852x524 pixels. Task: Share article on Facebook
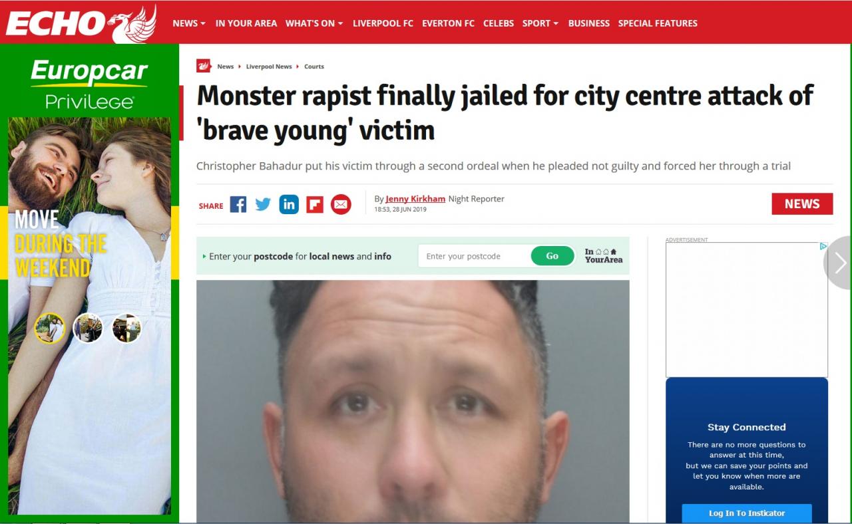[238, 204]
